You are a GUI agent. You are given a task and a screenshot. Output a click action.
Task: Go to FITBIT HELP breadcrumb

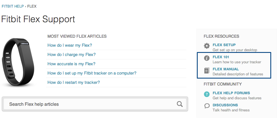(13, 6)
